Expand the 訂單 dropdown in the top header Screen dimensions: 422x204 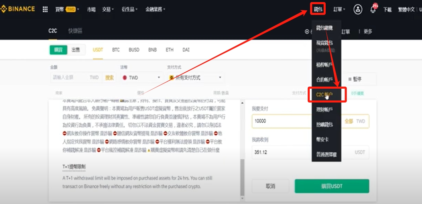[x=339, y=9]
